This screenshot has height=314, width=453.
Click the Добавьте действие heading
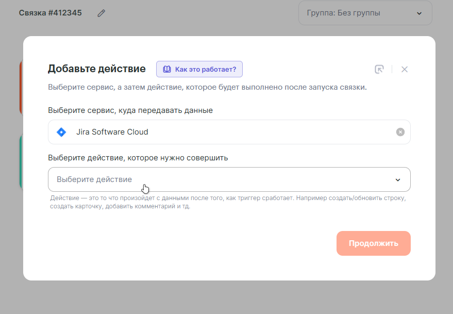(96, 69)
